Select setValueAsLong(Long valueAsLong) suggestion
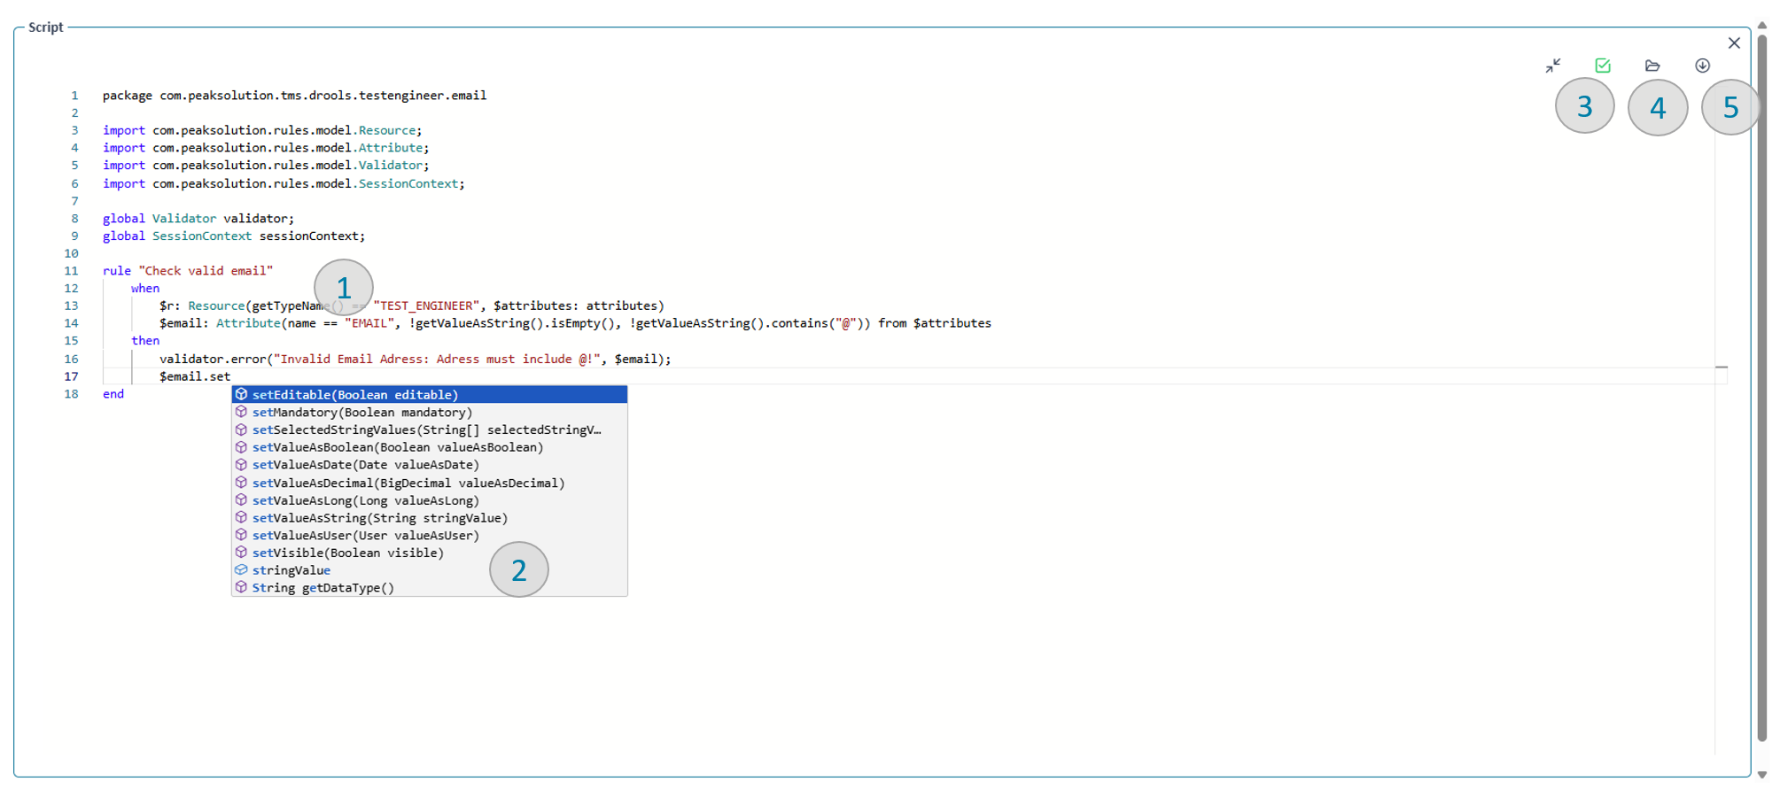 coord(430,500)
